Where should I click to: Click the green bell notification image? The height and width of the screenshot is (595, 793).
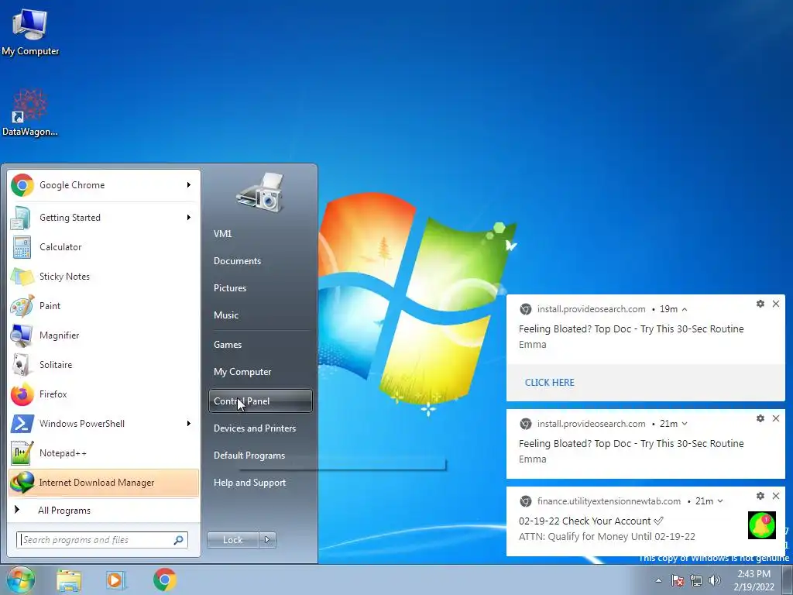pos(762,525)
